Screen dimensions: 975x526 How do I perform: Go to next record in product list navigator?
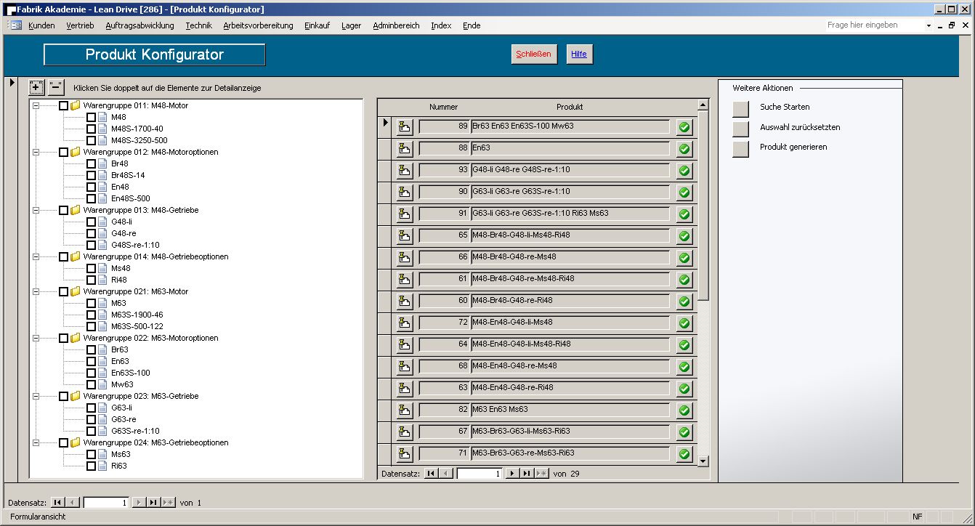click(511, 474)
